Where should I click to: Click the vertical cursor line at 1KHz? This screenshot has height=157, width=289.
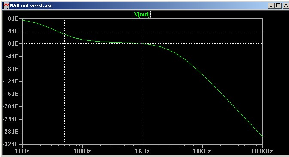click(x=143, y=92)
